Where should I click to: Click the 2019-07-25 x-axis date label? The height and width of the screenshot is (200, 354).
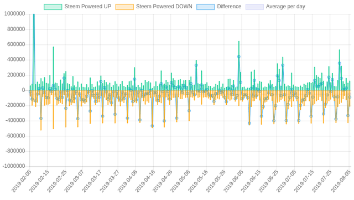point(321,182)
